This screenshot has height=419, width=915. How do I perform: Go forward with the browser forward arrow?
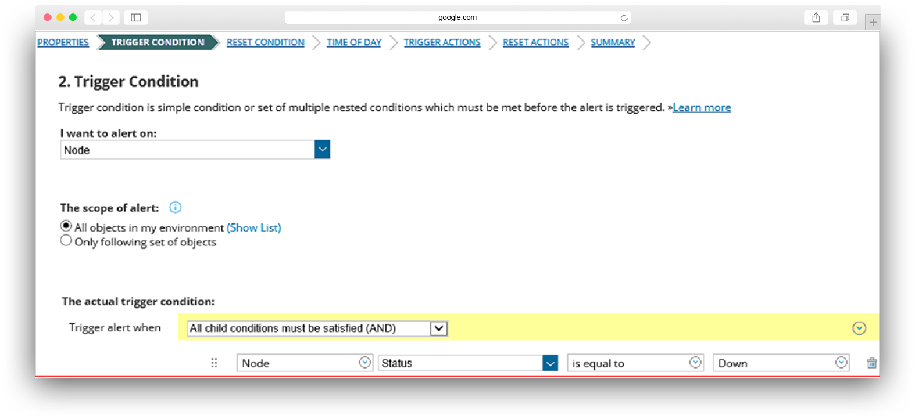click(111, 17)
